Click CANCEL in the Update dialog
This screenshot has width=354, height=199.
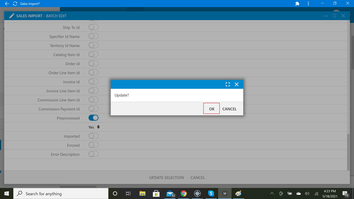coord(229,109)
